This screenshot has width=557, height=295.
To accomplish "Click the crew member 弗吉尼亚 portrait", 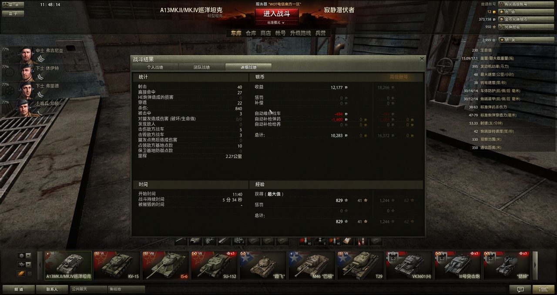I will [x=26, y=54].
